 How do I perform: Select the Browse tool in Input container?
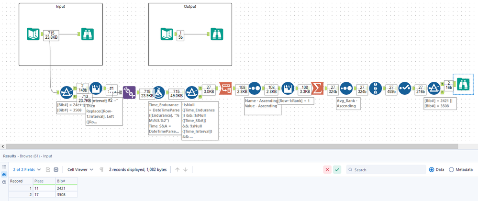88,34
